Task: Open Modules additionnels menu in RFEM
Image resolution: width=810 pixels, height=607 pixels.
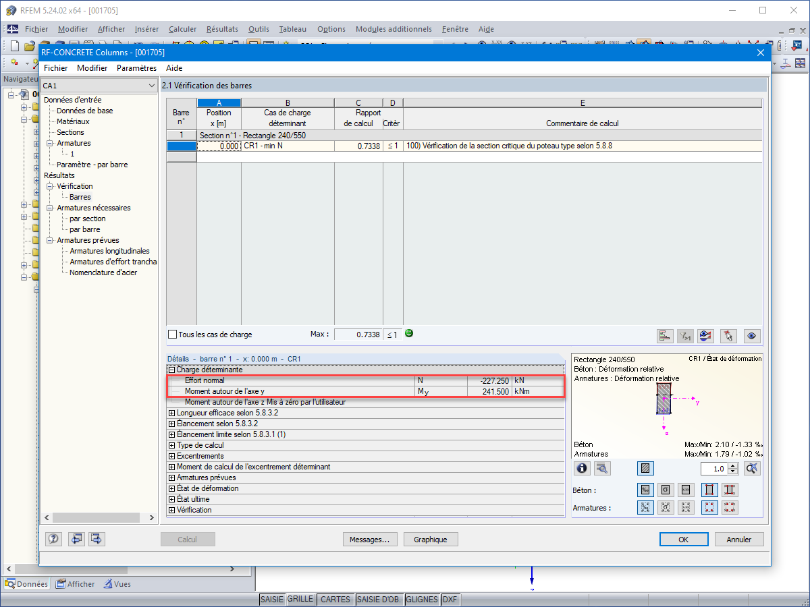Action: (x=394, y=29)
